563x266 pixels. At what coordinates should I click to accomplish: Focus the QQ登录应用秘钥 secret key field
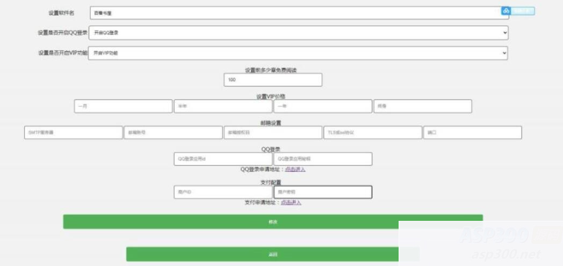click(x=322, y=159)
